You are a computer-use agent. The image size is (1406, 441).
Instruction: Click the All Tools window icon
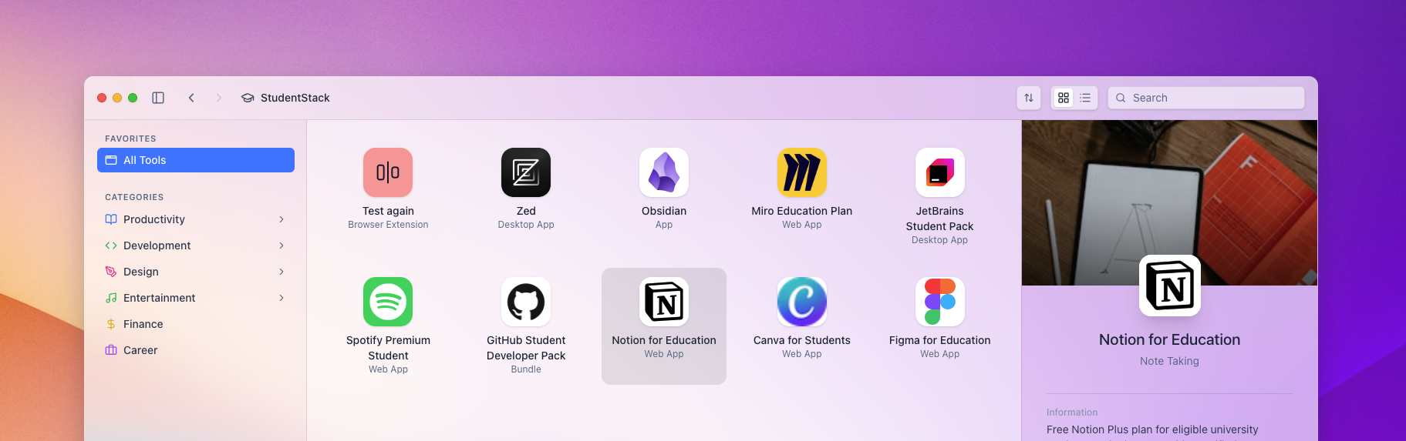pos(111,160)
